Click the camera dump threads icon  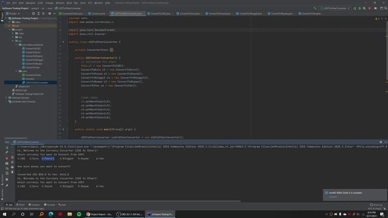pos(7,163)
